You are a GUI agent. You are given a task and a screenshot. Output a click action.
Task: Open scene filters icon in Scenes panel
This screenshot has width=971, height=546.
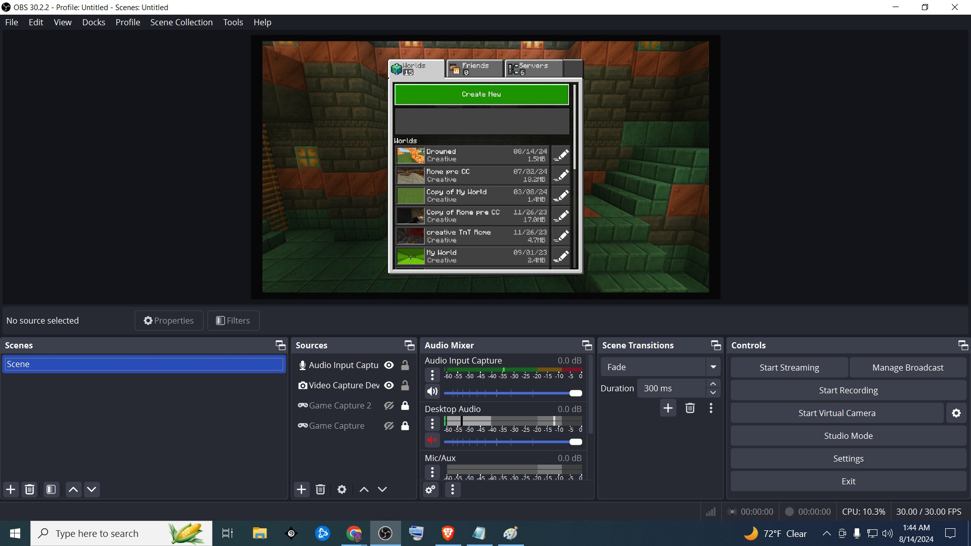(51, 489)
